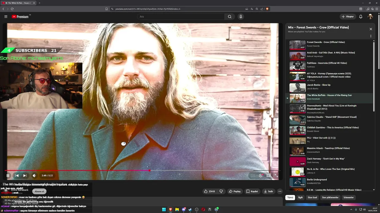Save video with Kaydet button
This screenshot has height=213, width=380.
[x=252, y=191]
